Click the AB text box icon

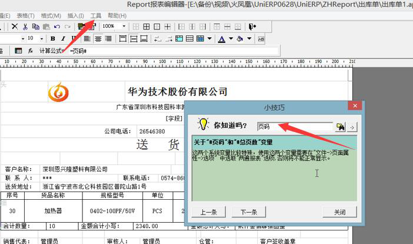[x=261, y=39]
